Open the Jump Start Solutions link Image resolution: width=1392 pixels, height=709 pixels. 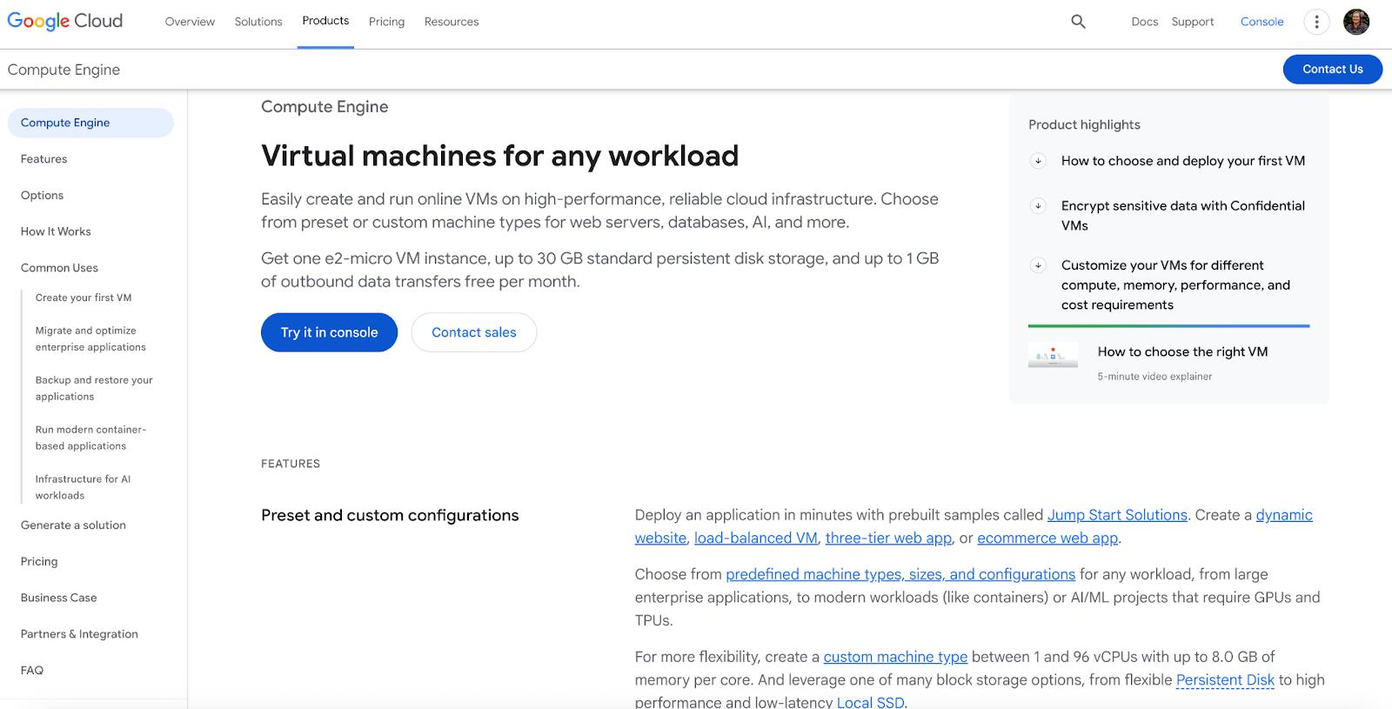[1117, 515]
